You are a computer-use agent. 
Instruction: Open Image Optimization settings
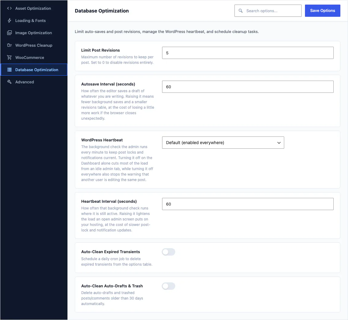[34, 33]
